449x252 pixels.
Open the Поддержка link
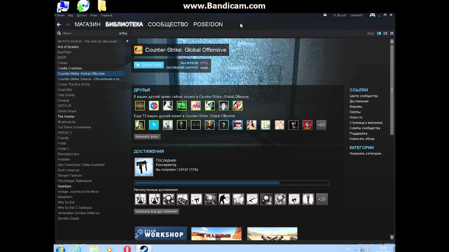click(358, 133)
